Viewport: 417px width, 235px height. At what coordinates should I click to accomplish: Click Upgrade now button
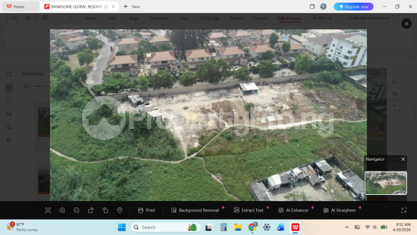point(353,7)
